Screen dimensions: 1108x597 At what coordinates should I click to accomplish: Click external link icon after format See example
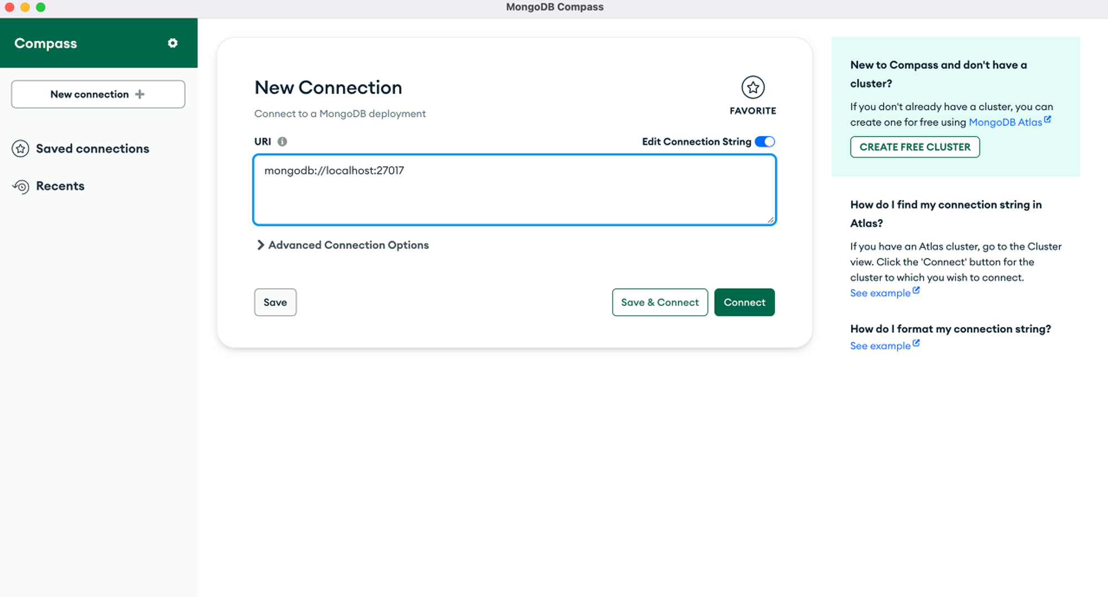[916, 343]
